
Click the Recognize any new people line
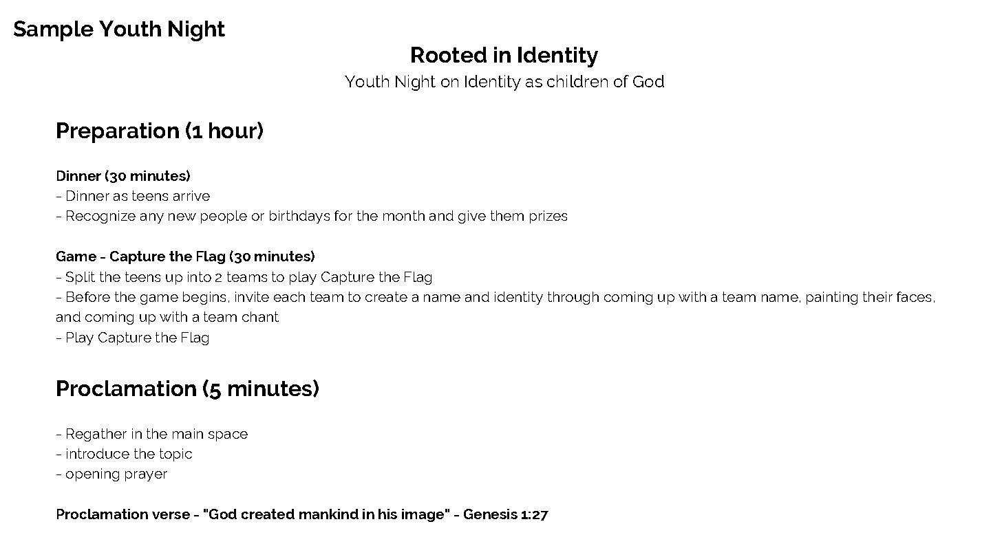pos(312,216)
